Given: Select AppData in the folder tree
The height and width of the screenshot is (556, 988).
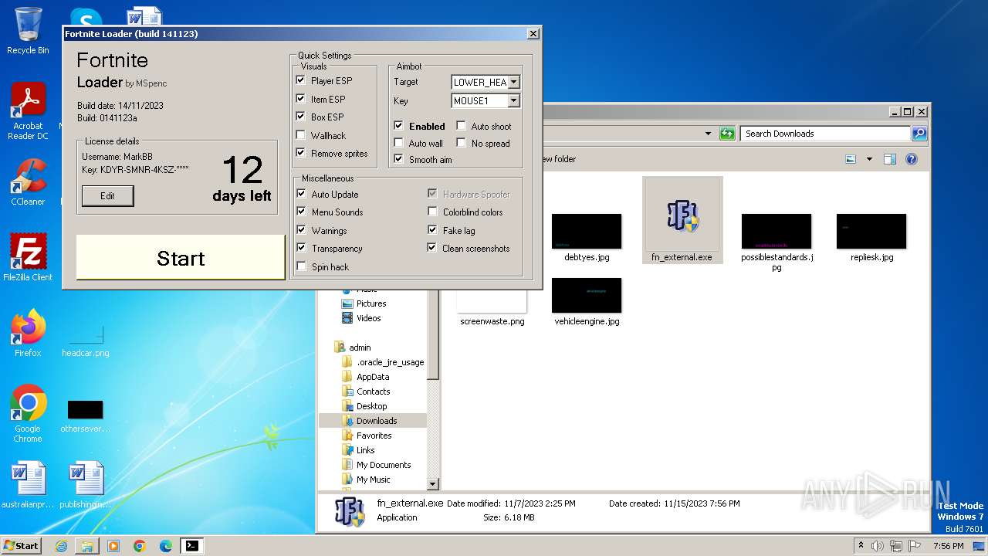Looking at the screenshot, I should (x=373, y=377).
